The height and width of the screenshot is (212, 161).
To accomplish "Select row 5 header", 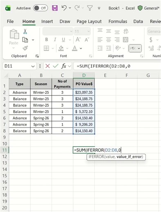I will 4,112.
